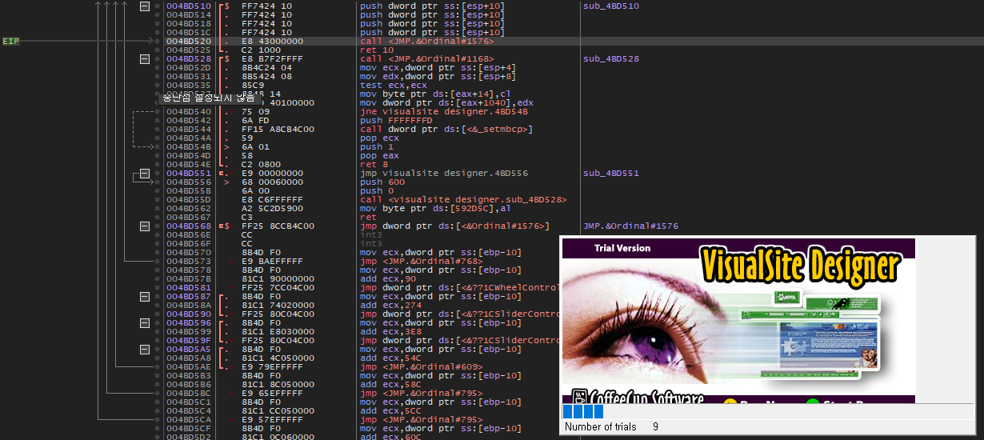Click the "Number of trials" label

(600, 427)
